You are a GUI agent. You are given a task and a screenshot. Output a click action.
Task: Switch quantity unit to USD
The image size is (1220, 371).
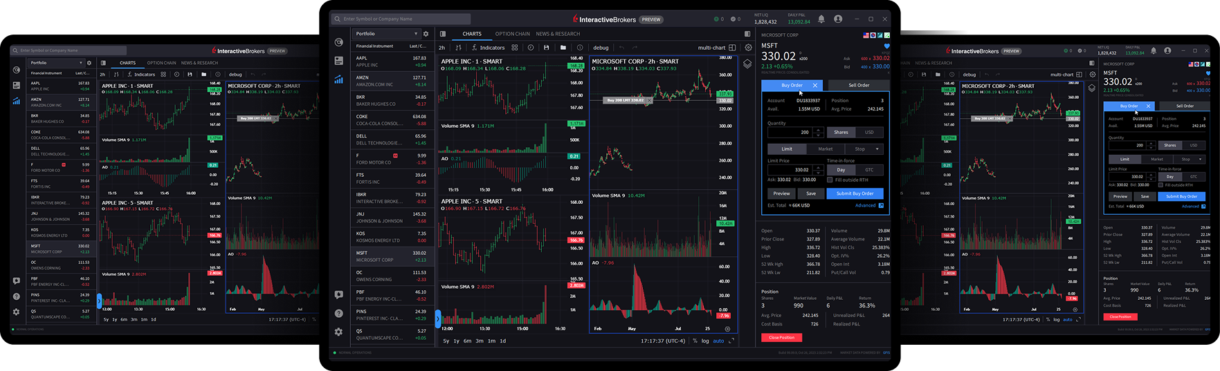(x=869, y=132)
